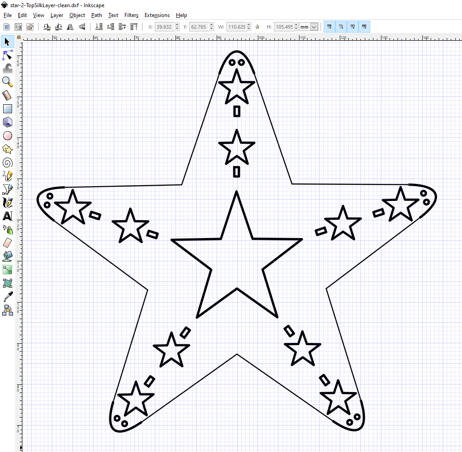Image resolution: width=462 pixels, height=452 pixels.
Task: Select the Text tool
Action: coord(7,216)
